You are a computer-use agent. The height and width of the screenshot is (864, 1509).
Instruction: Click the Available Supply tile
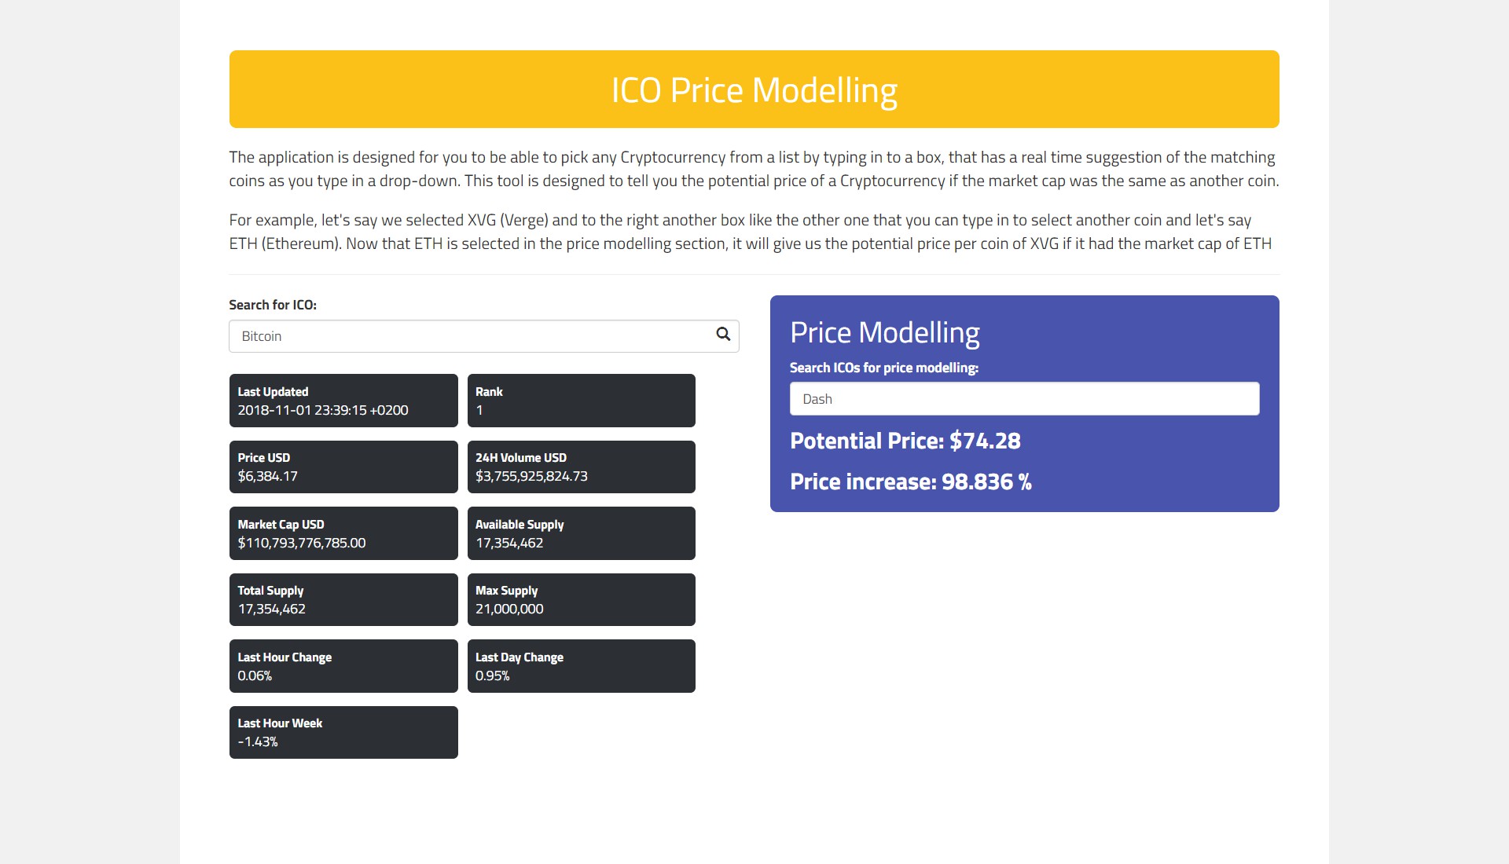point(581,533)
